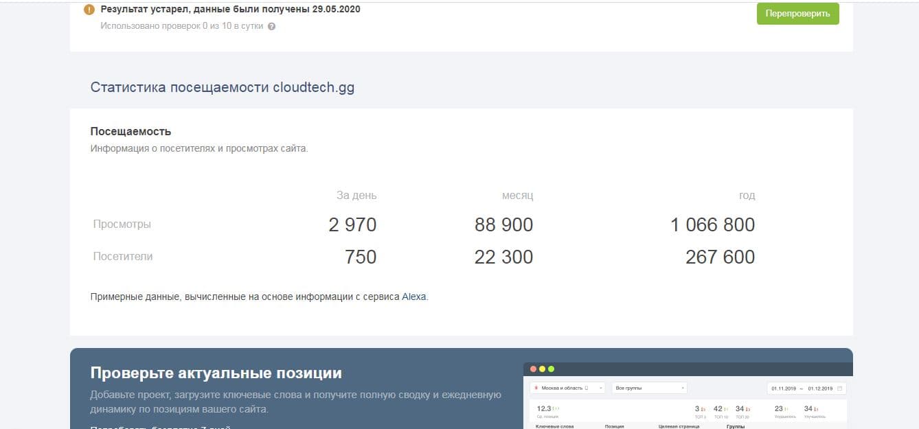Click the red window dot in preview

pyautogui.click(x=534, y=369)
